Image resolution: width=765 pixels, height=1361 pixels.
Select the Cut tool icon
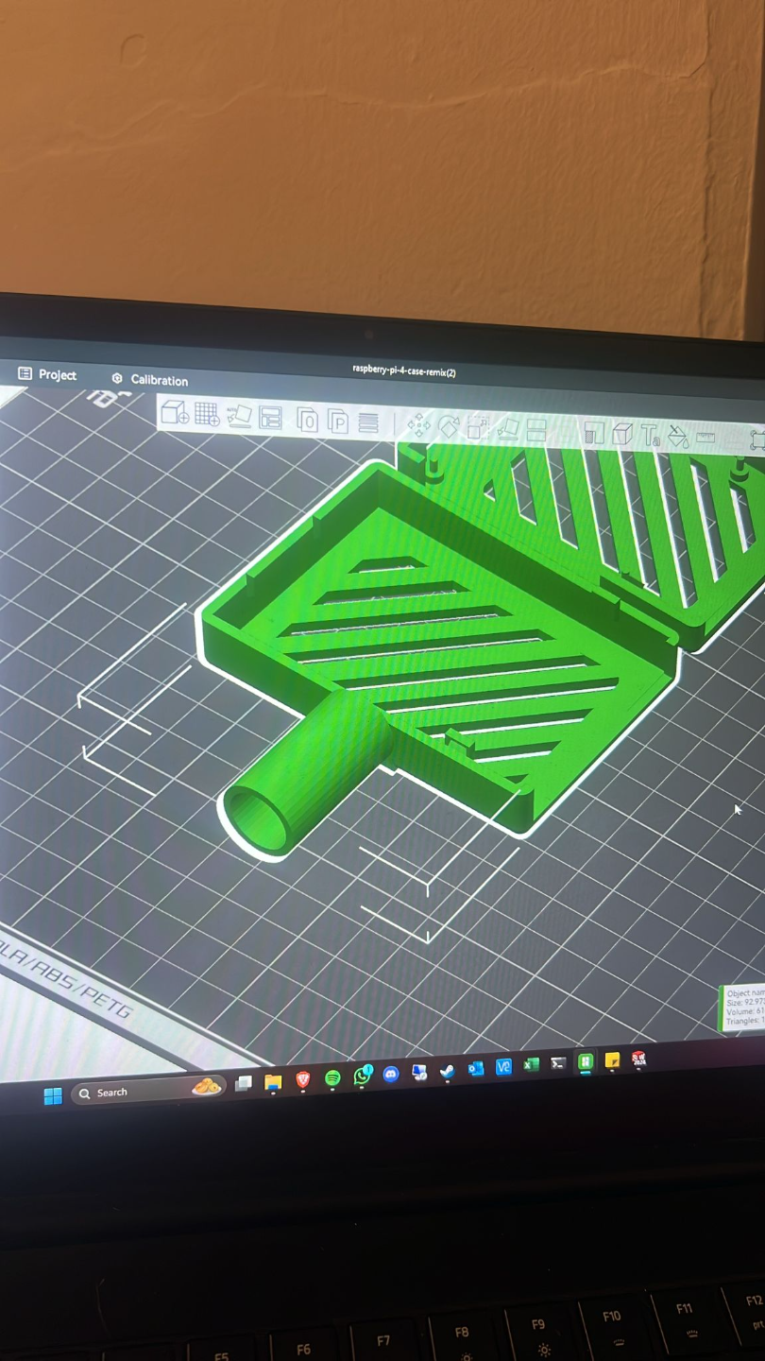[x=536, y=431]
